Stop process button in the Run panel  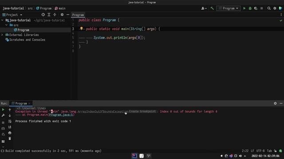(x=3, y=123)
